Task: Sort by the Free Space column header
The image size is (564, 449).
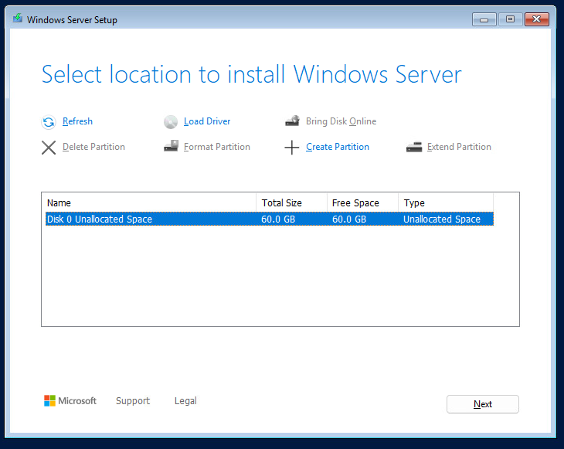Action: (362, 202)
